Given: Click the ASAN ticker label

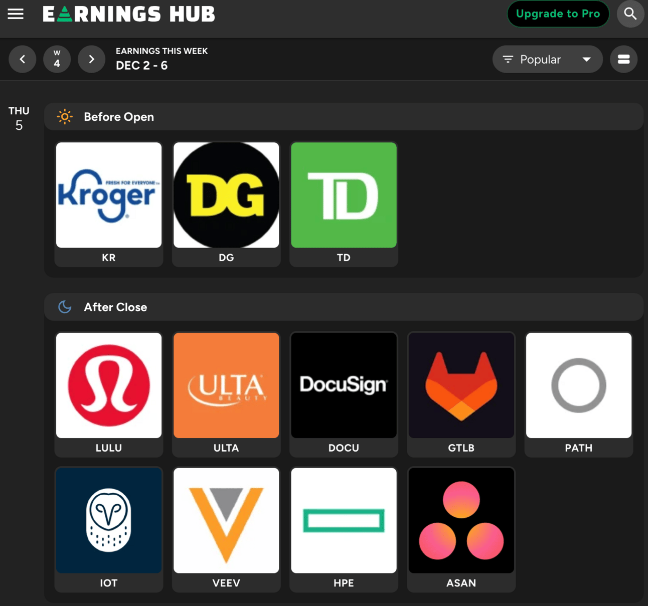Looking at the screenshot, I should tap(461, 583).
